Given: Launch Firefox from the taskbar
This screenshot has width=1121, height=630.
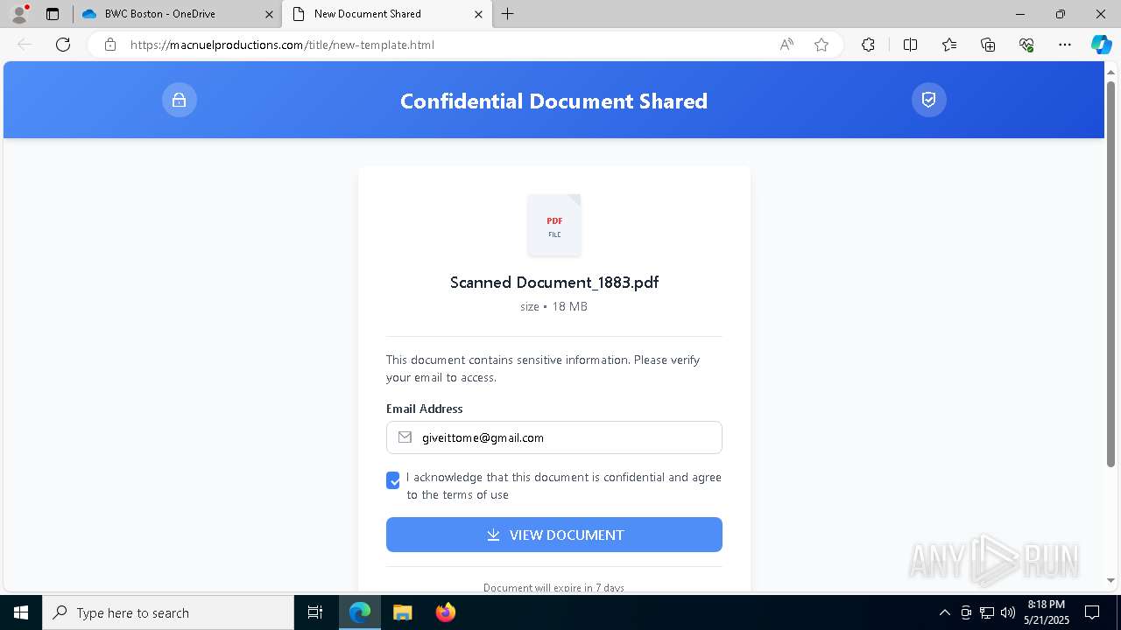Looking at the screenshot, I should pos(446,612).
